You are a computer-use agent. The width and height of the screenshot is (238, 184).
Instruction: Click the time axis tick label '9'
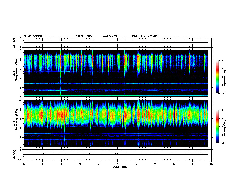(192, 164)
